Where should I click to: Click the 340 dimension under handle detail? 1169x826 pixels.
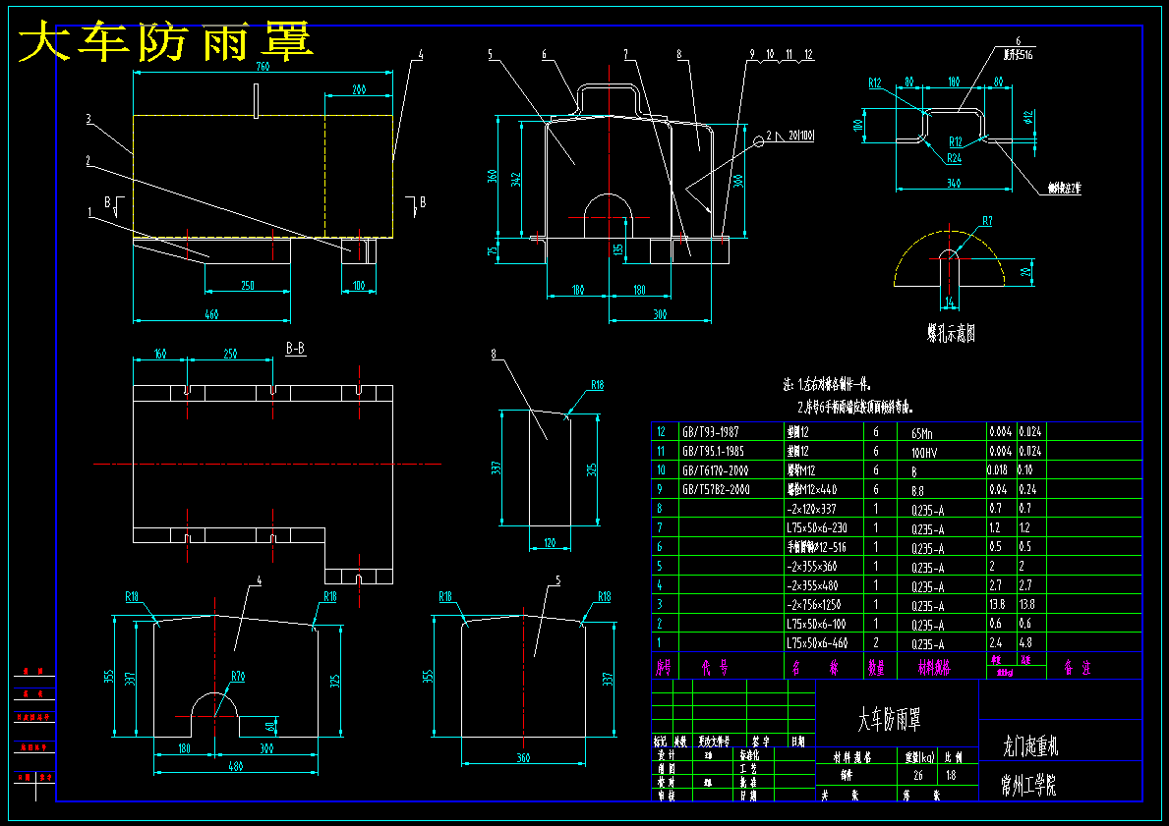click(954, 184)
